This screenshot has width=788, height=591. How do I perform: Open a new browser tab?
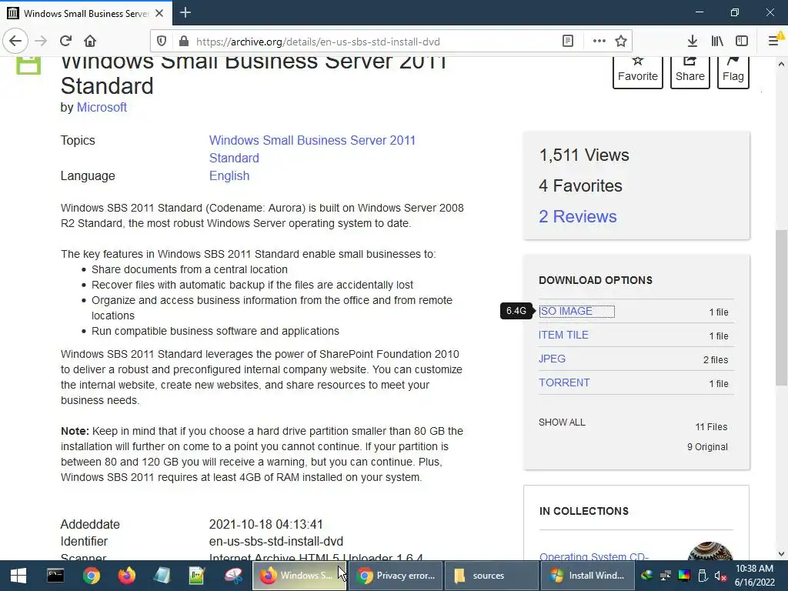[x=185, y=12]
